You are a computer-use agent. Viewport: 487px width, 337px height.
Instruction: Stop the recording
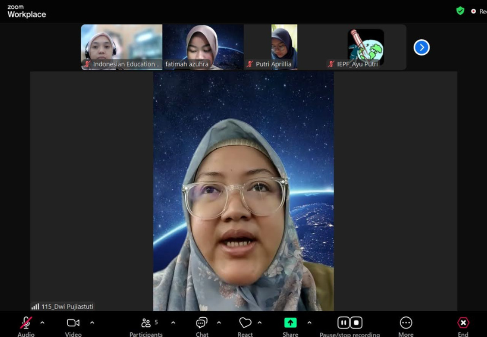click(x=356, y=323)
